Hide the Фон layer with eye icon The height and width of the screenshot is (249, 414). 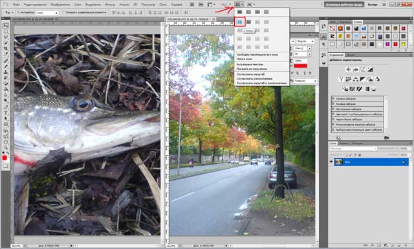pos(331,162)
